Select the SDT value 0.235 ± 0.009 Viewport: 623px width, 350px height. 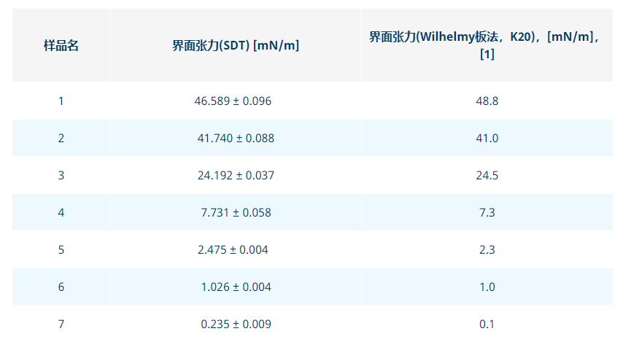(236, 324)
